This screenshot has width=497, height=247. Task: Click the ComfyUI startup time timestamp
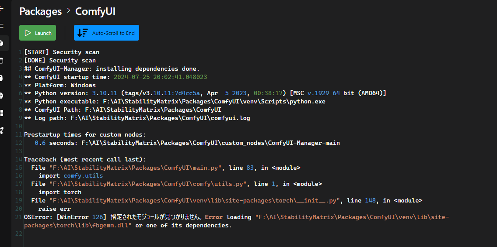click(x=160, y=77)
